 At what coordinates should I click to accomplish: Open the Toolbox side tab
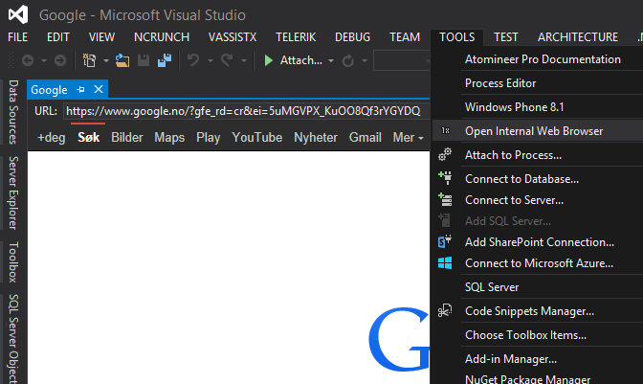click(13, 261)
